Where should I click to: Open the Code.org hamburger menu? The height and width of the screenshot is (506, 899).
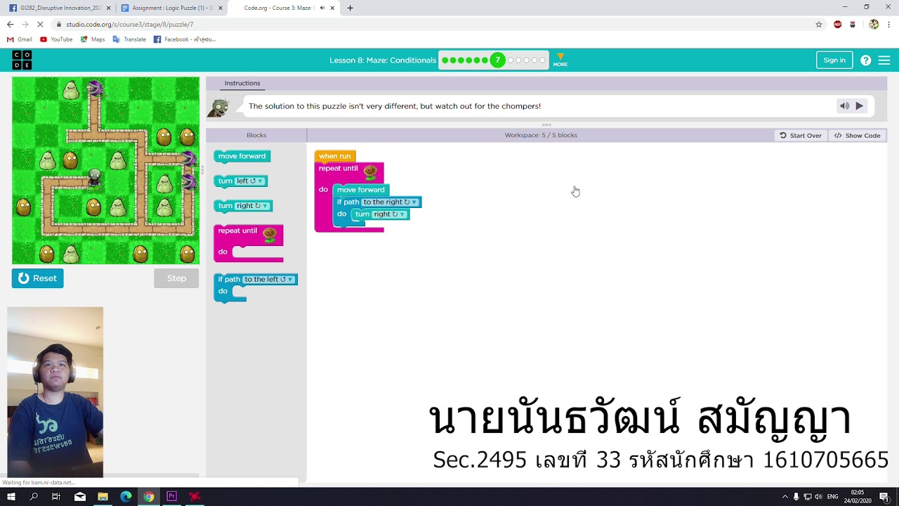tap(884, 60)
